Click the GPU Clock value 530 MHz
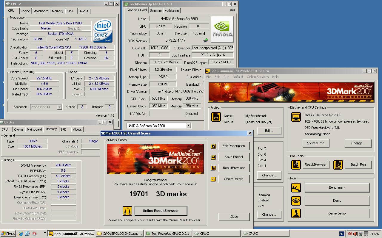This screenshot has width=382, height=238. coord(158,99)
